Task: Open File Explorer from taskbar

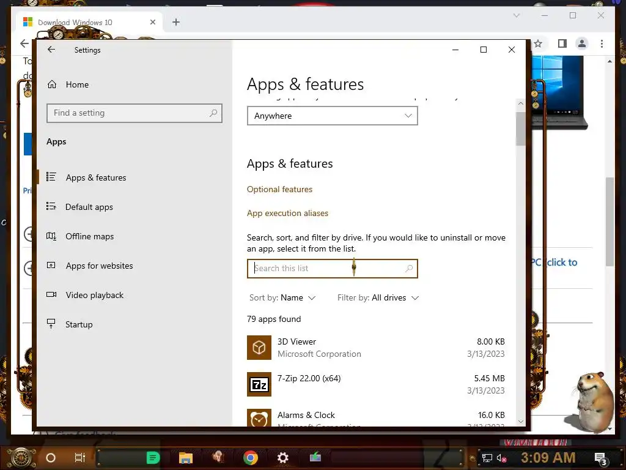Action: pos(186,458)
